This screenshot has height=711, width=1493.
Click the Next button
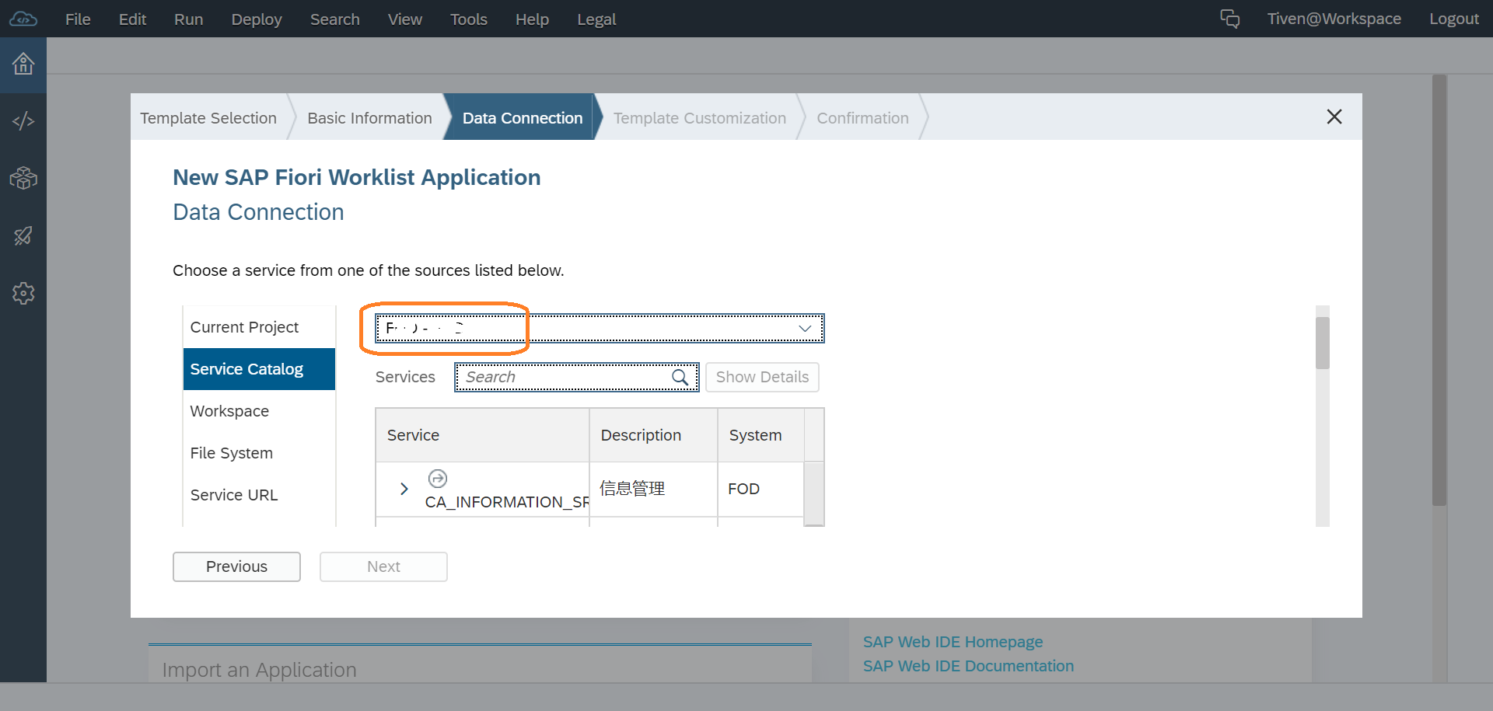(x=383, y=566)
